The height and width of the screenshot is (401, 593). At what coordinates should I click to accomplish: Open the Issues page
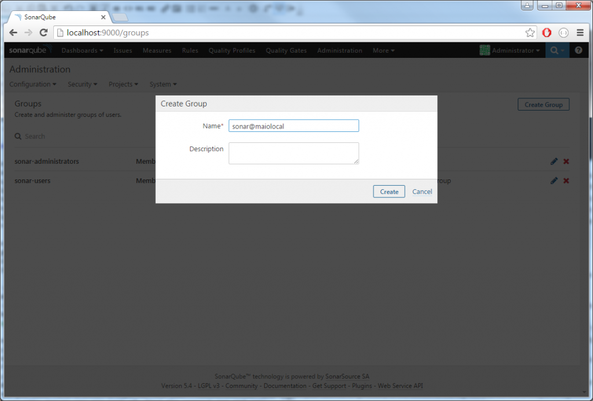click(123, 50)
